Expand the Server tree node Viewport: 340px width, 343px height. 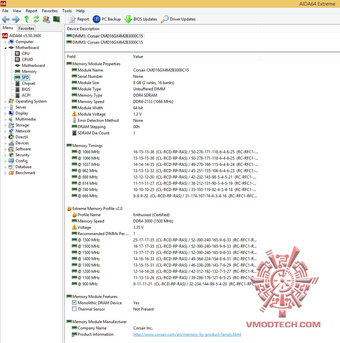(x=6, y=108)
